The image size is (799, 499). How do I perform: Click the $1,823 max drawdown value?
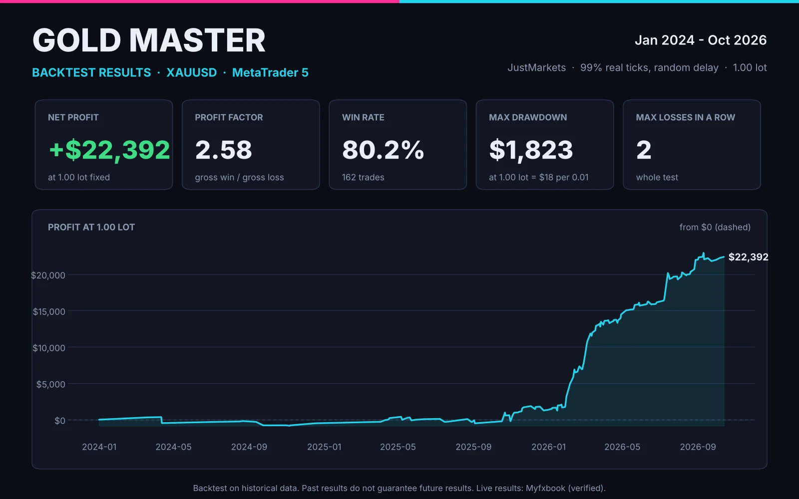click(531, 150)
